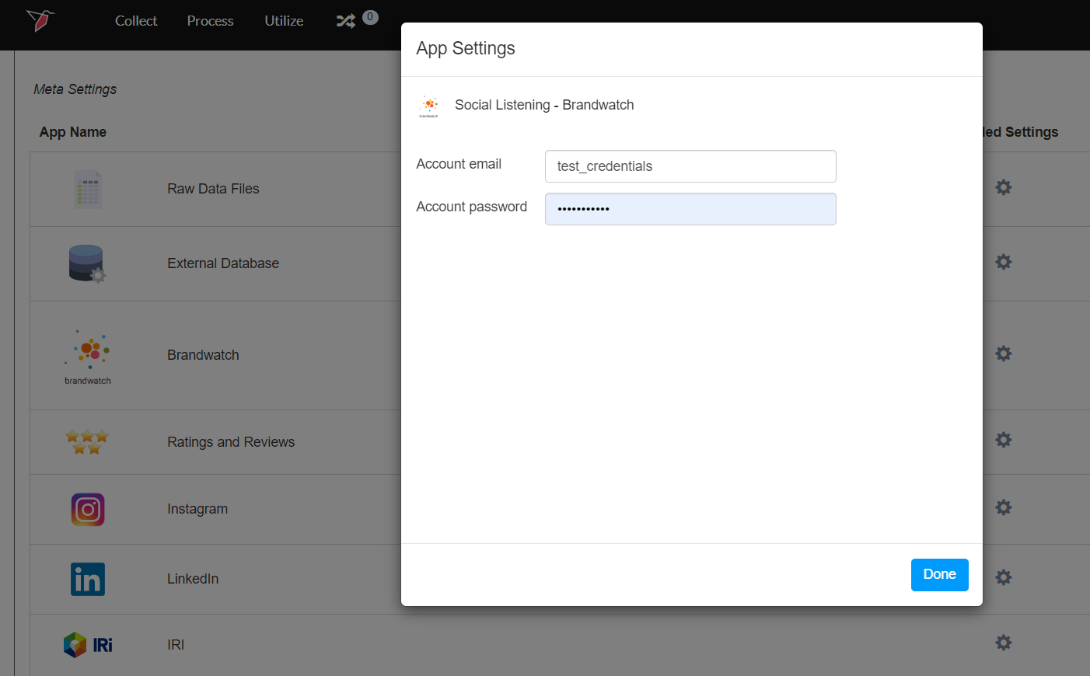Click the shuffle icon in the top bar

(x=346, y=21)
